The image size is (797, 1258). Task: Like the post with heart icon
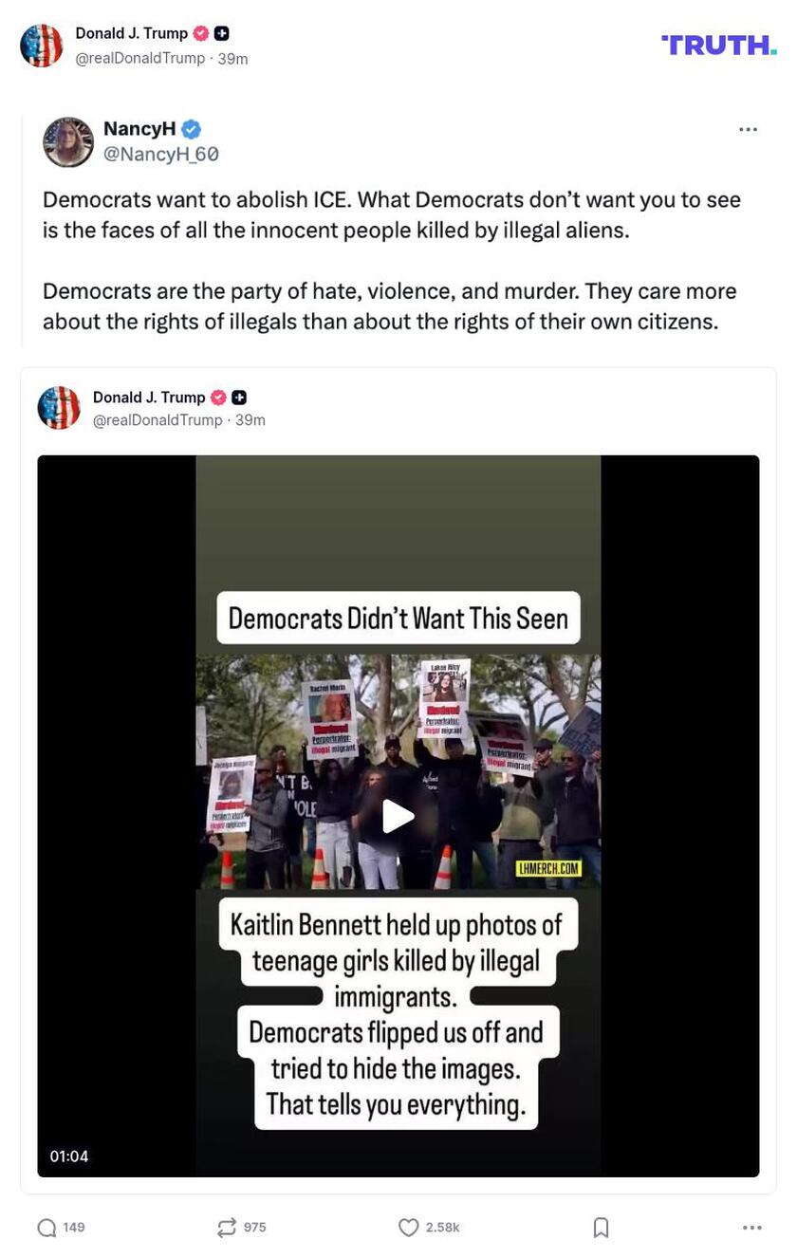pos(408,1228)
